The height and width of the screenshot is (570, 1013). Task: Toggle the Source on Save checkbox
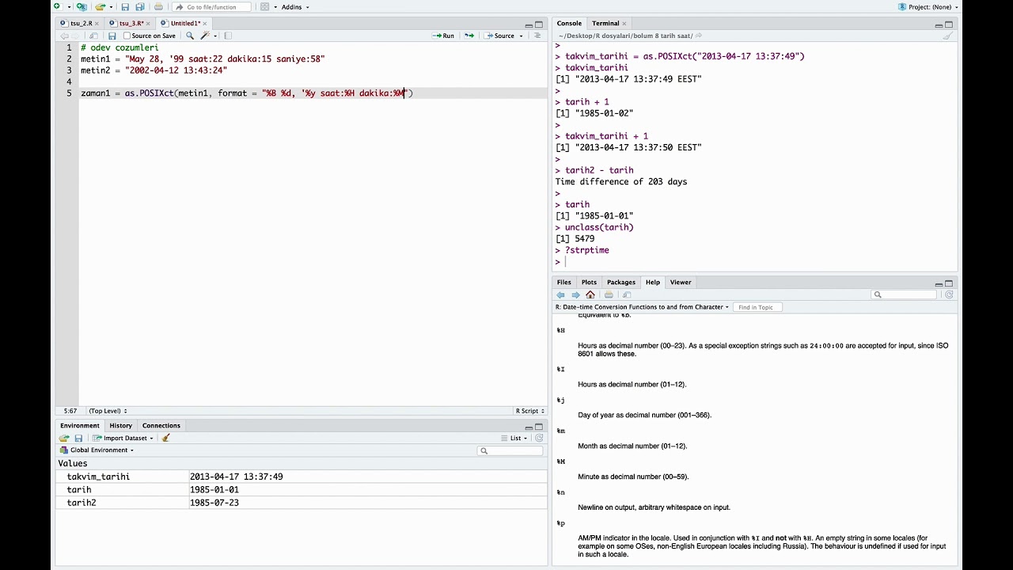[127, 36]
